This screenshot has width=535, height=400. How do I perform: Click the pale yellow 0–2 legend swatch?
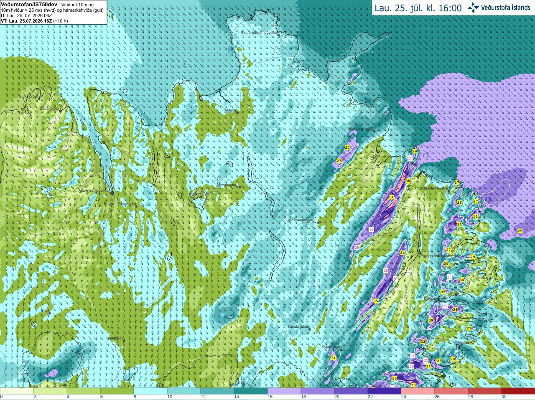[17, 391]
